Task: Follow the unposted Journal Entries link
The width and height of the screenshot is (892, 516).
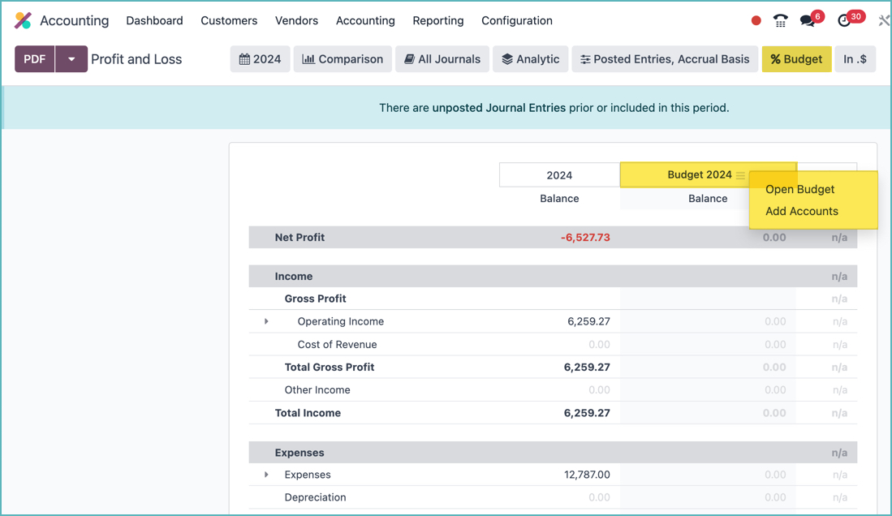Action: click(498, 107)
